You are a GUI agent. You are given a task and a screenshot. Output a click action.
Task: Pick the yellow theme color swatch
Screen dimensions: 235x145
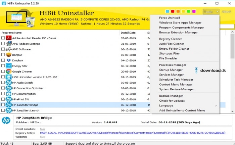[183, 11]
